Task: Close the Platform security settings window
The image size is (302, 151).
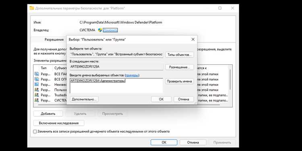Action: pyautogui.click(x=233, y=8)
